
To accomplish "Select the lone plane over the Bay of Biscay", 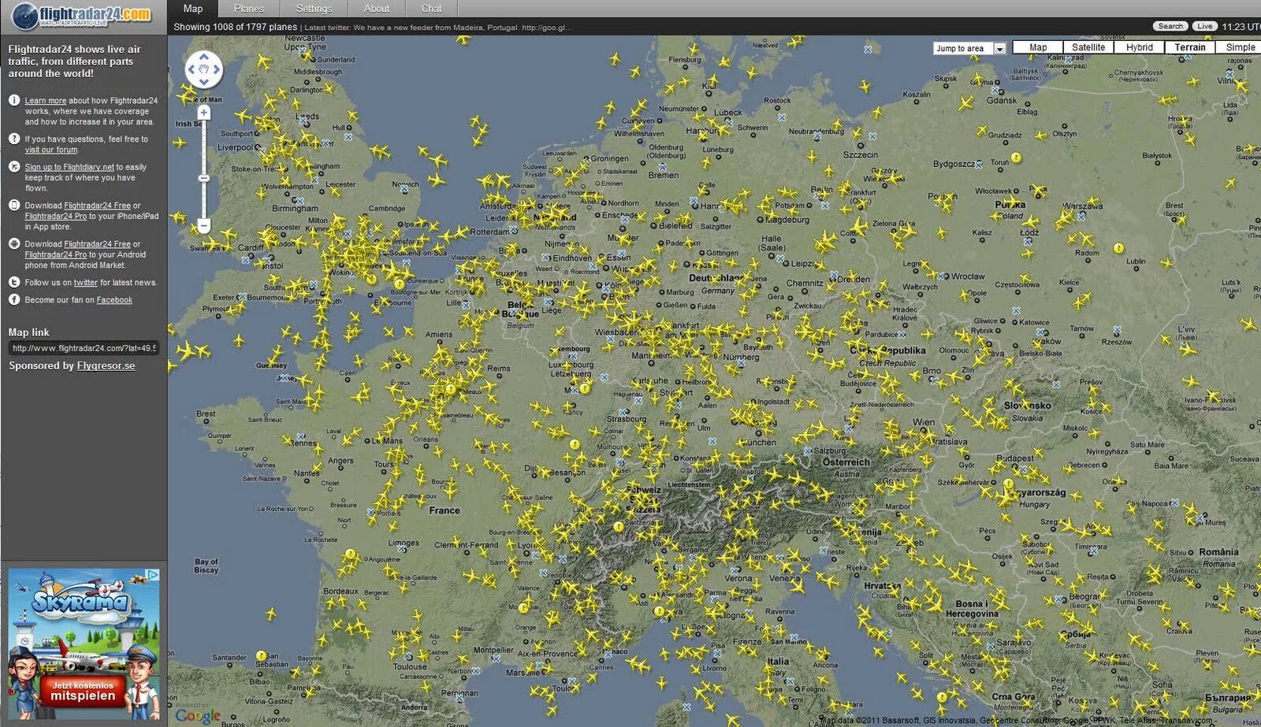I will [270, 613].
